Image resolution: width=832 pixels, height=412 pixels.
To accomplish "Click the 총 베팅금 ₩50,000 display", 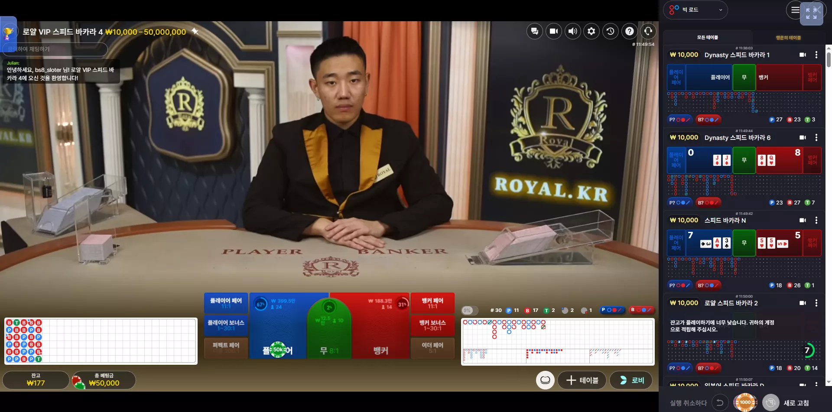I will (104, 380).
